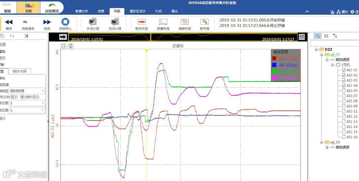Click the 慢进 rewind playback icon
Image resolution: width=359 pixels, height=181 pixels.
point(9,22)
